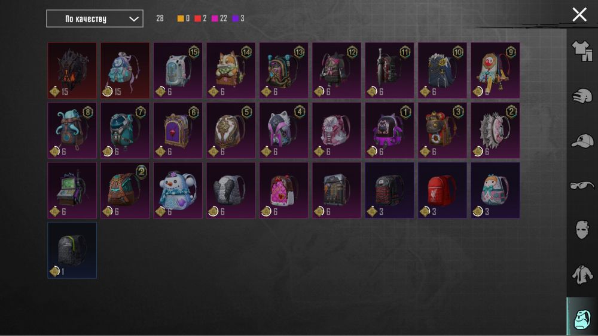
Task: Pick the corgi dog backpack numbered 14
Action: coord(231,70)
